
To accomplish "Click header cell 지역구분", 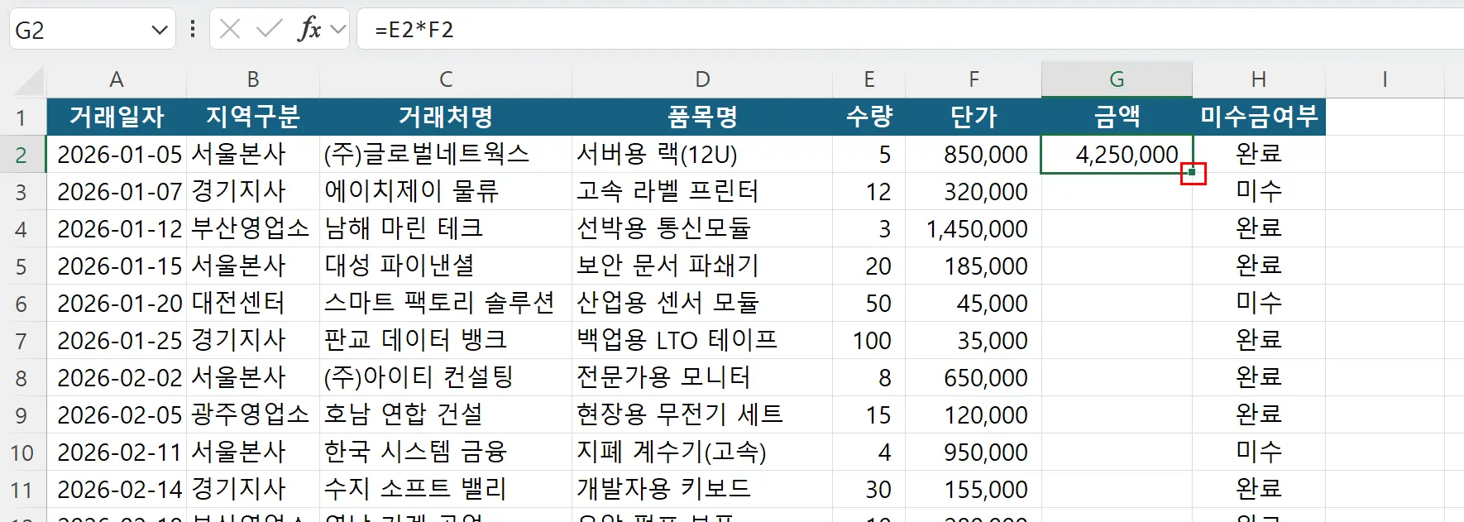I will pos(253,117).
